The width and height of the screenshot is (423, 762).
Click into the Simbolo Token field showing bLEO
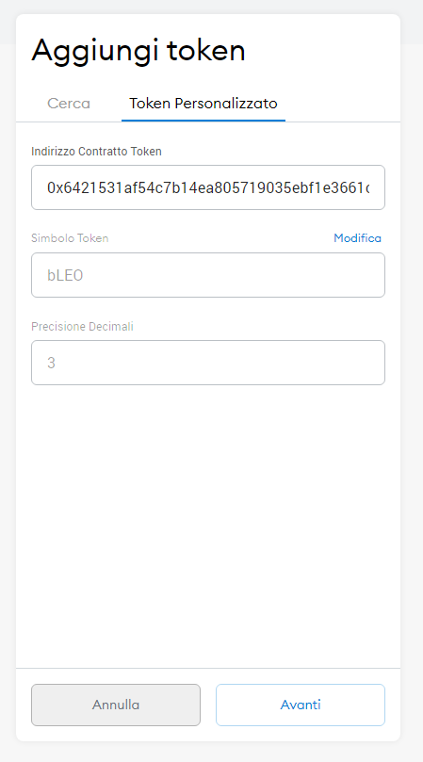208,275
